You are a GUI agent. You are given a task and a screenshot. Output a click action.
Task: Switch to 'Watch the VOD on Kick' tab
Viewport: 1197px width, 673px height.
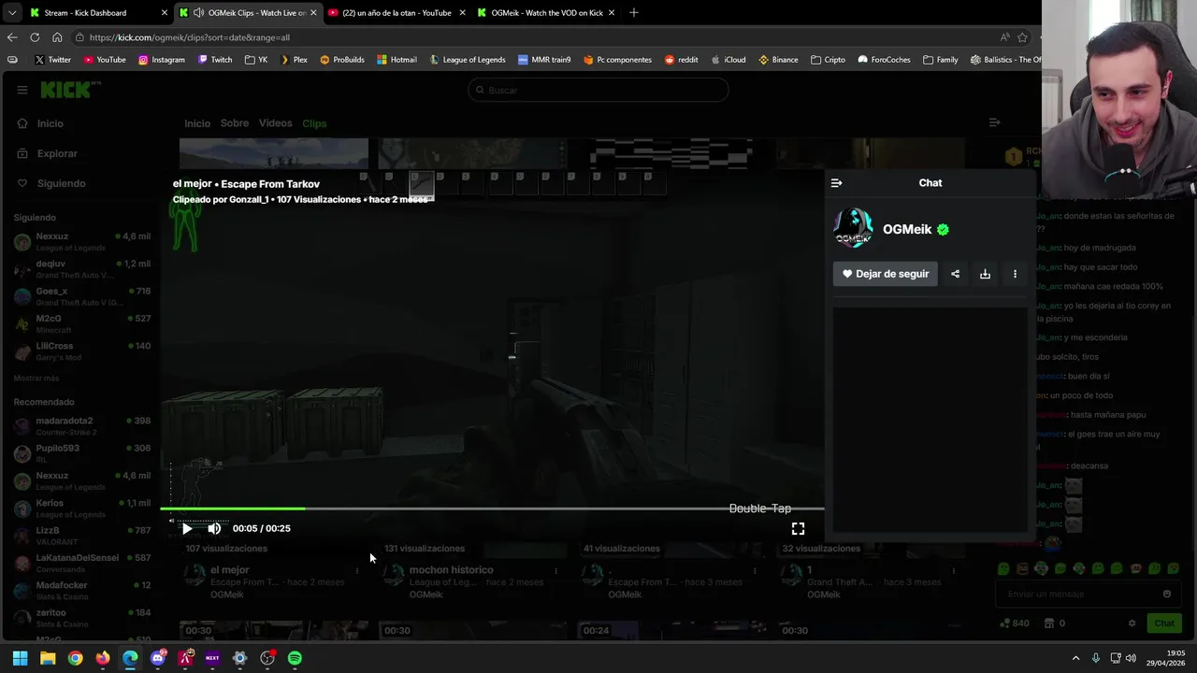(545, 13)
